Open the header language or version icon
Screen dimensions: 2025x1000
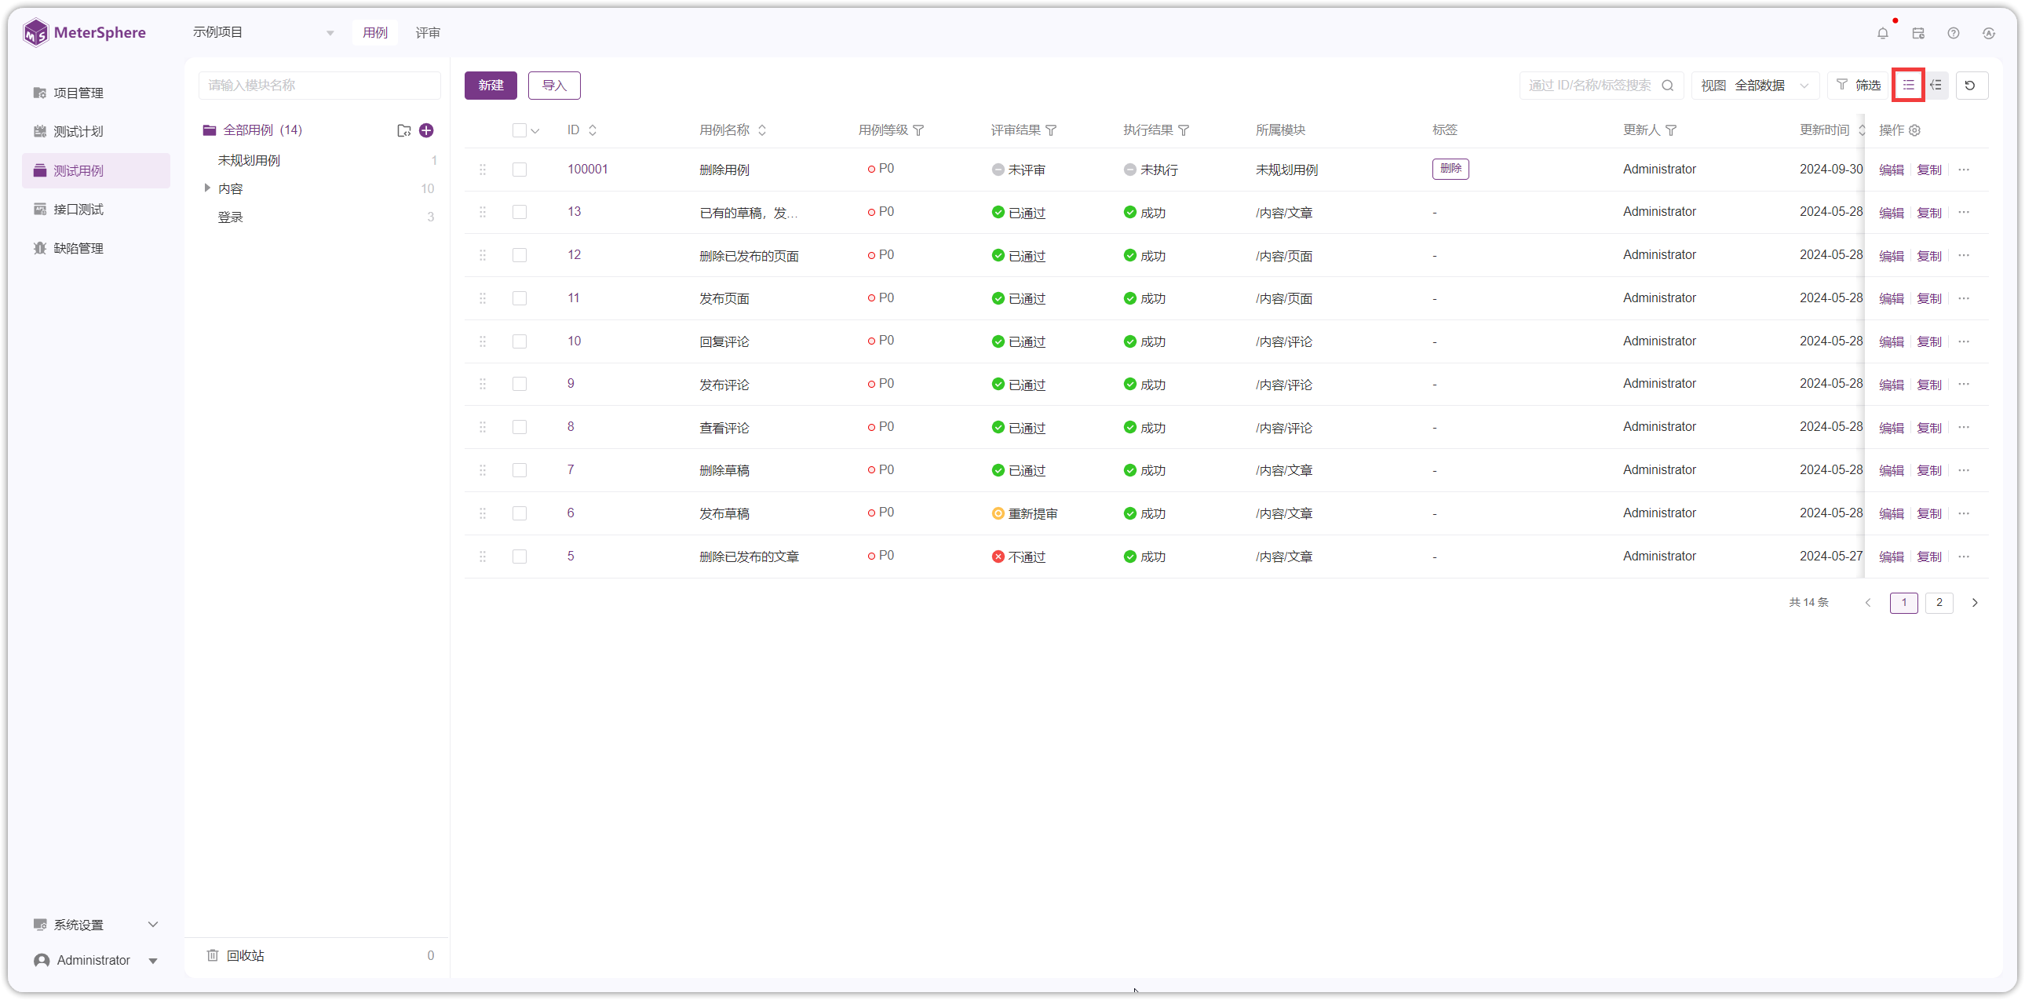1989,33
